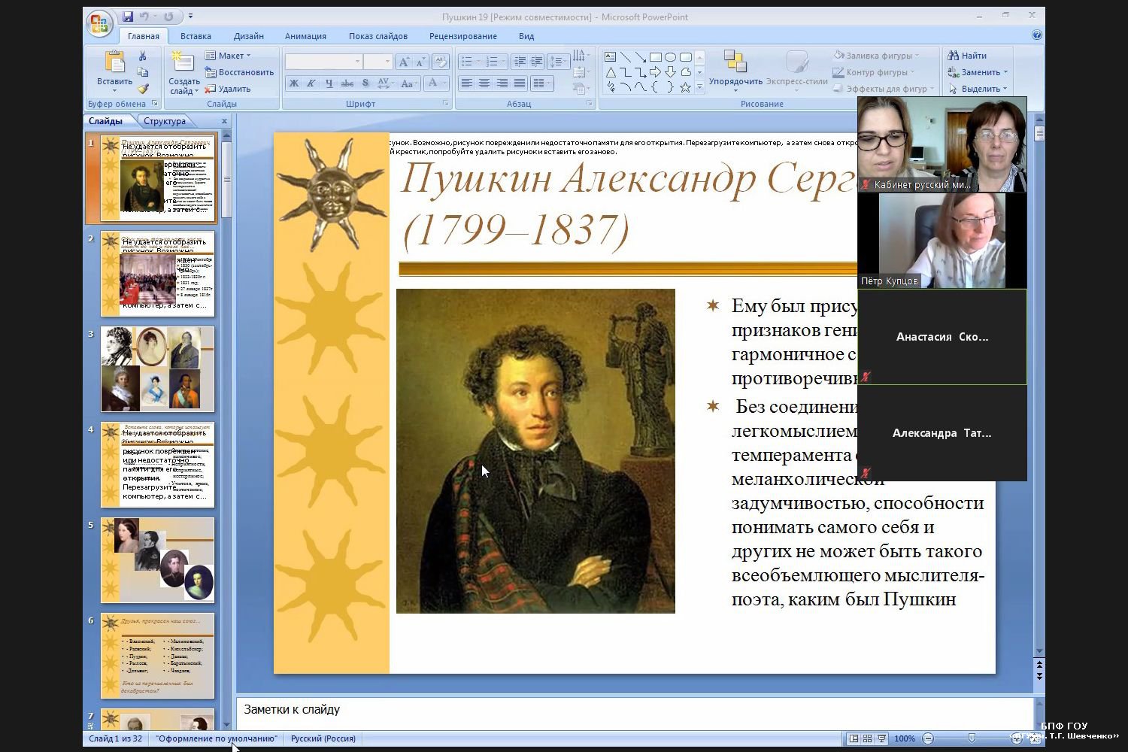This screenshot has width=1128, height=752.
Task: Open the Показ слайдов ribbon tab
Action: pyautogui.click(x=378, y=36)
